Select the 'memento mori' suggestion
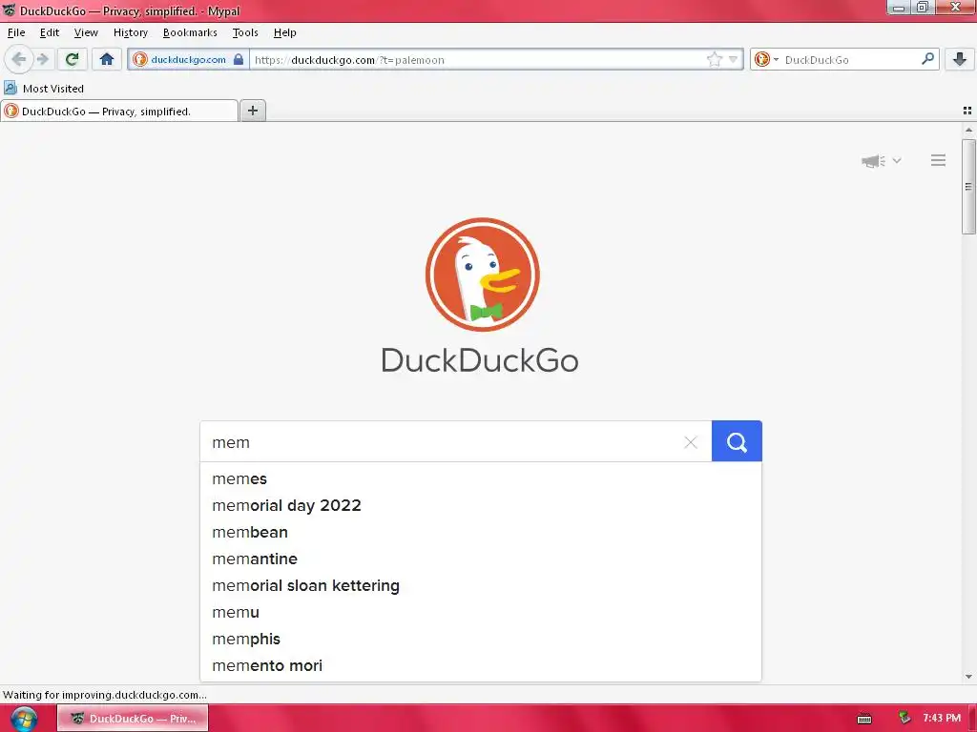 tap(481, 666)
